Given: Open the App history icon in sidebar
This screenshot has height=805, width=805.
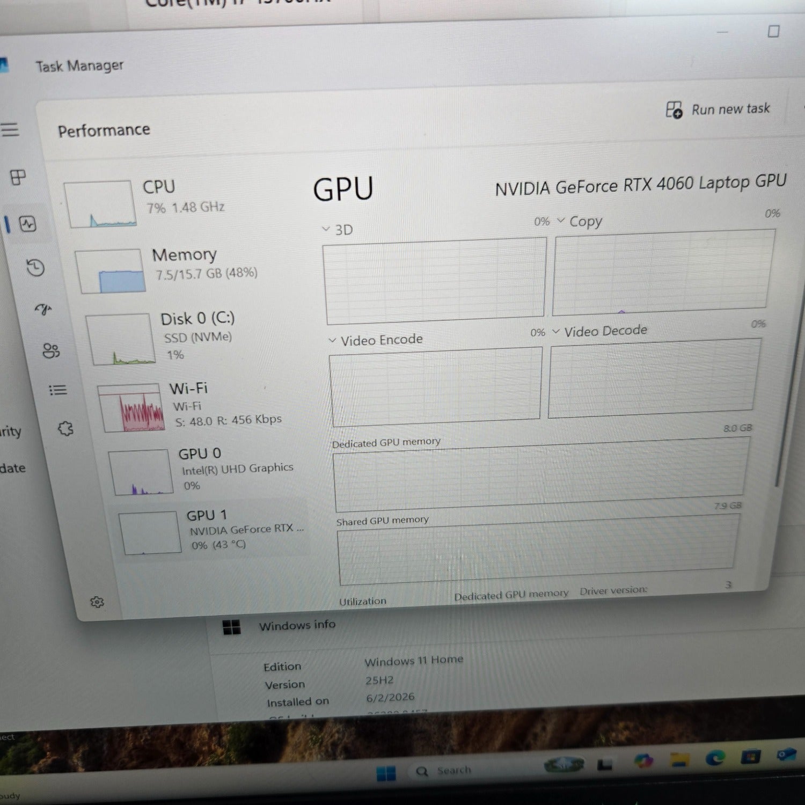Looking at the screenshot, I should pyautogui.click(x=35, y=267).
